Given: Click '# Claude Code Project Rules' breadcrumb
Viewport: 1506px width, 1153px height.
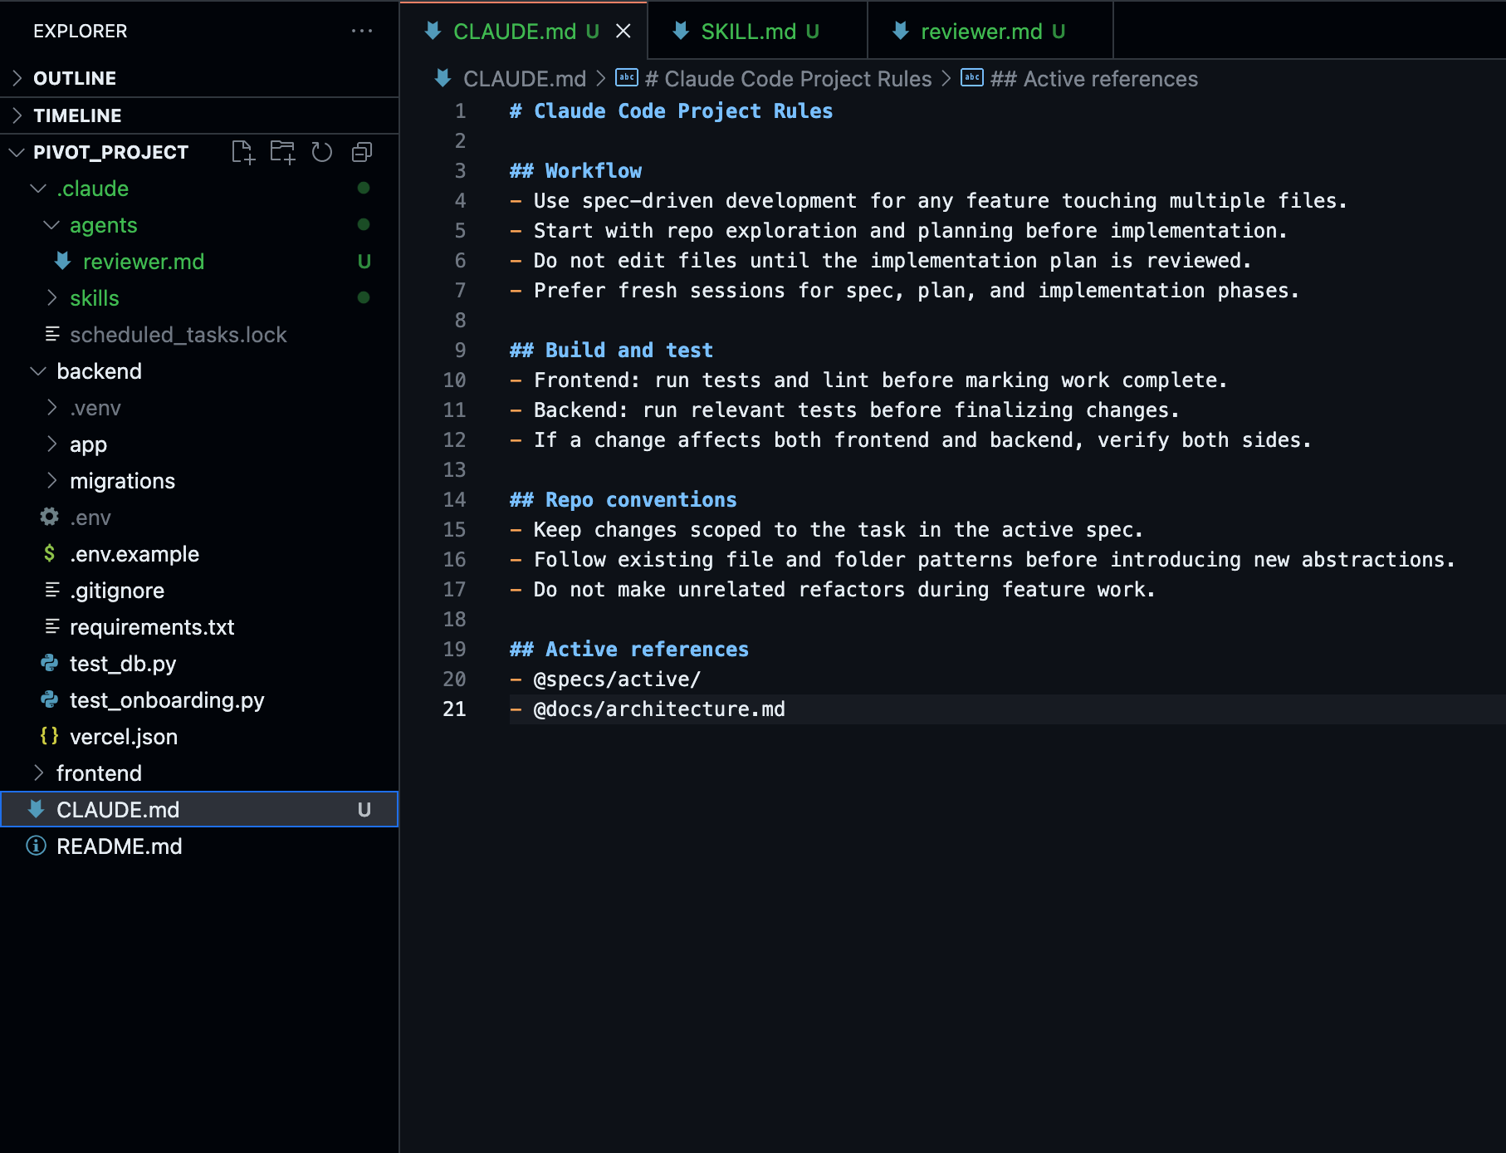Looking at the screenshot, I should (788, 79).
